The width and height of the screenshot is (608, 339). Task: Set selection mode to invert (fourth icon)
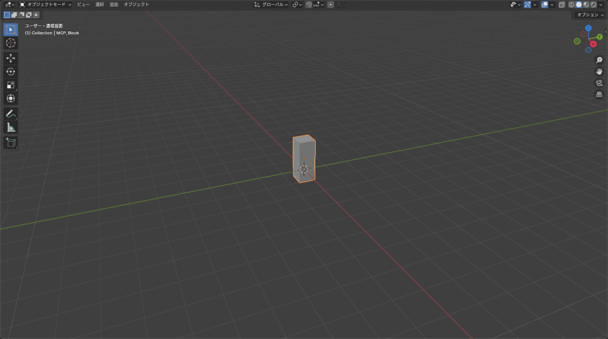[x=28, y=15]
